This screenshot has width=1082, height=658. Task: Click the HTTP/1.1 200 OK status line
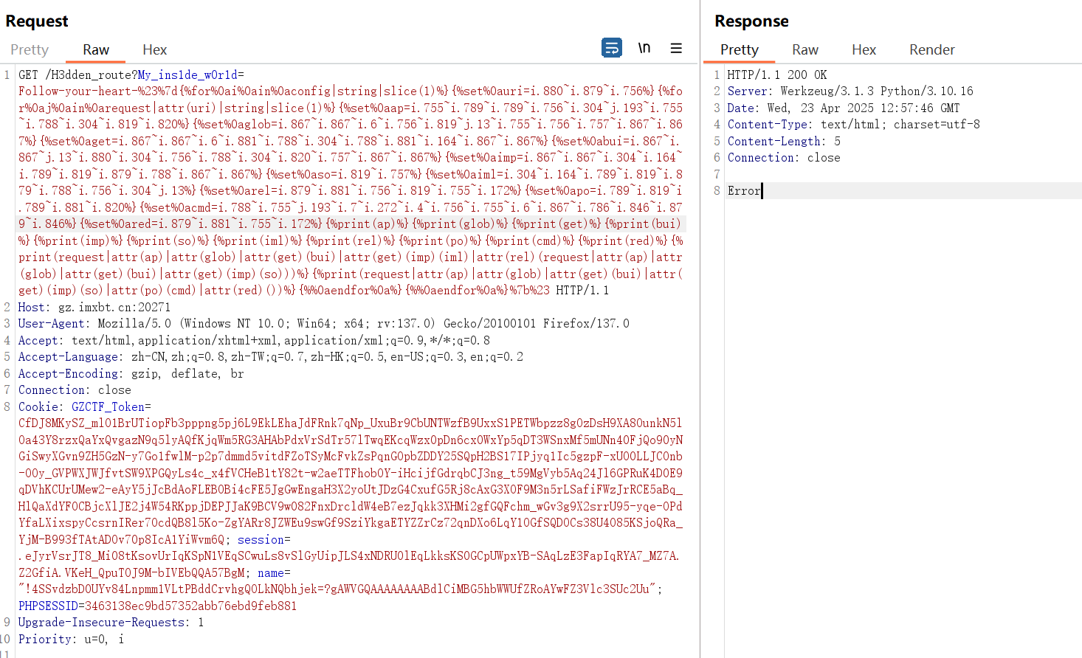777,75
